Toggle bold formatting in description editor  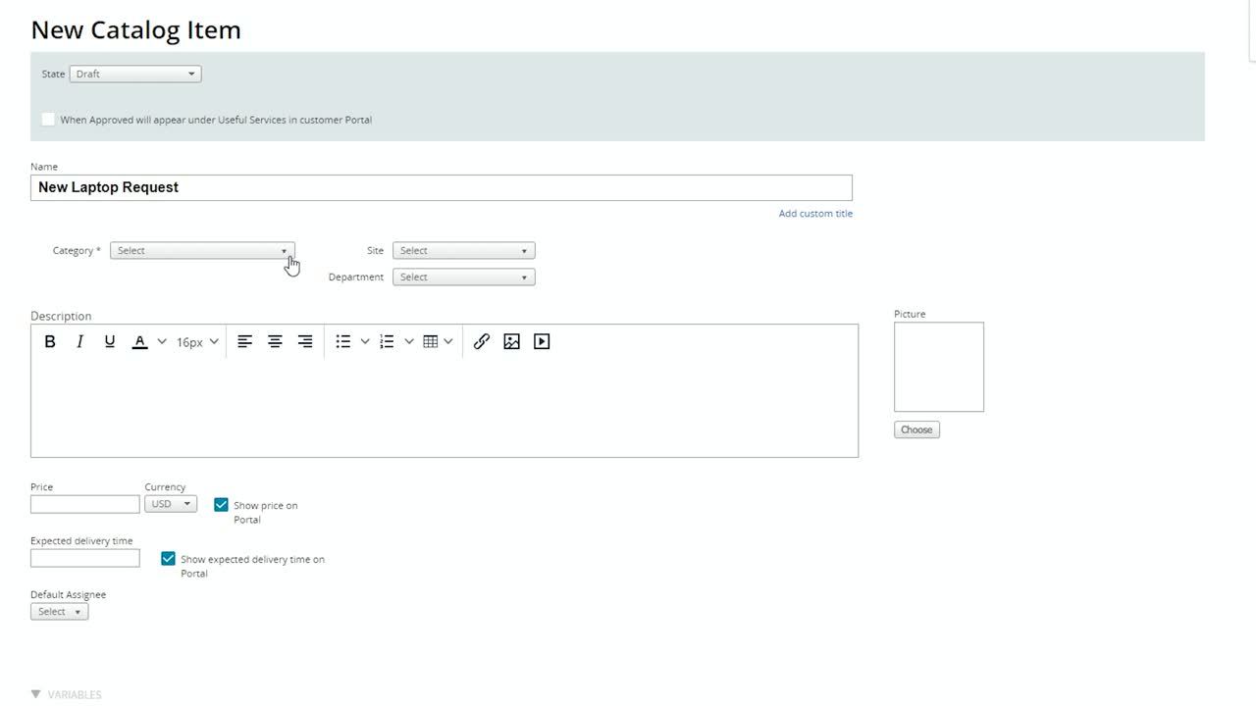coord(50,341)
